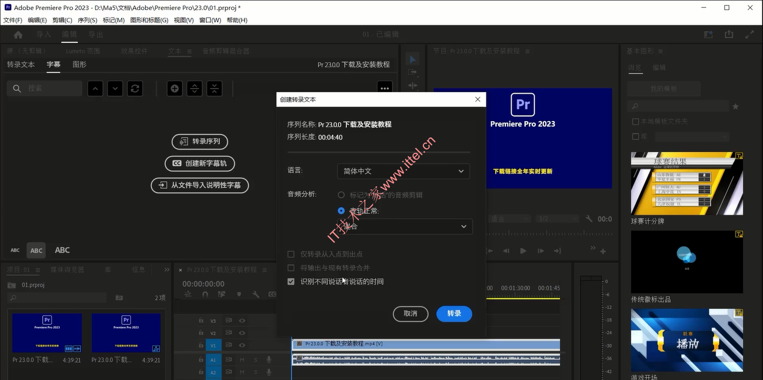Open the 1/2 playback resolution dropdown
The width and height of the screenshot is (763, 380).
(x=557, y=219)
